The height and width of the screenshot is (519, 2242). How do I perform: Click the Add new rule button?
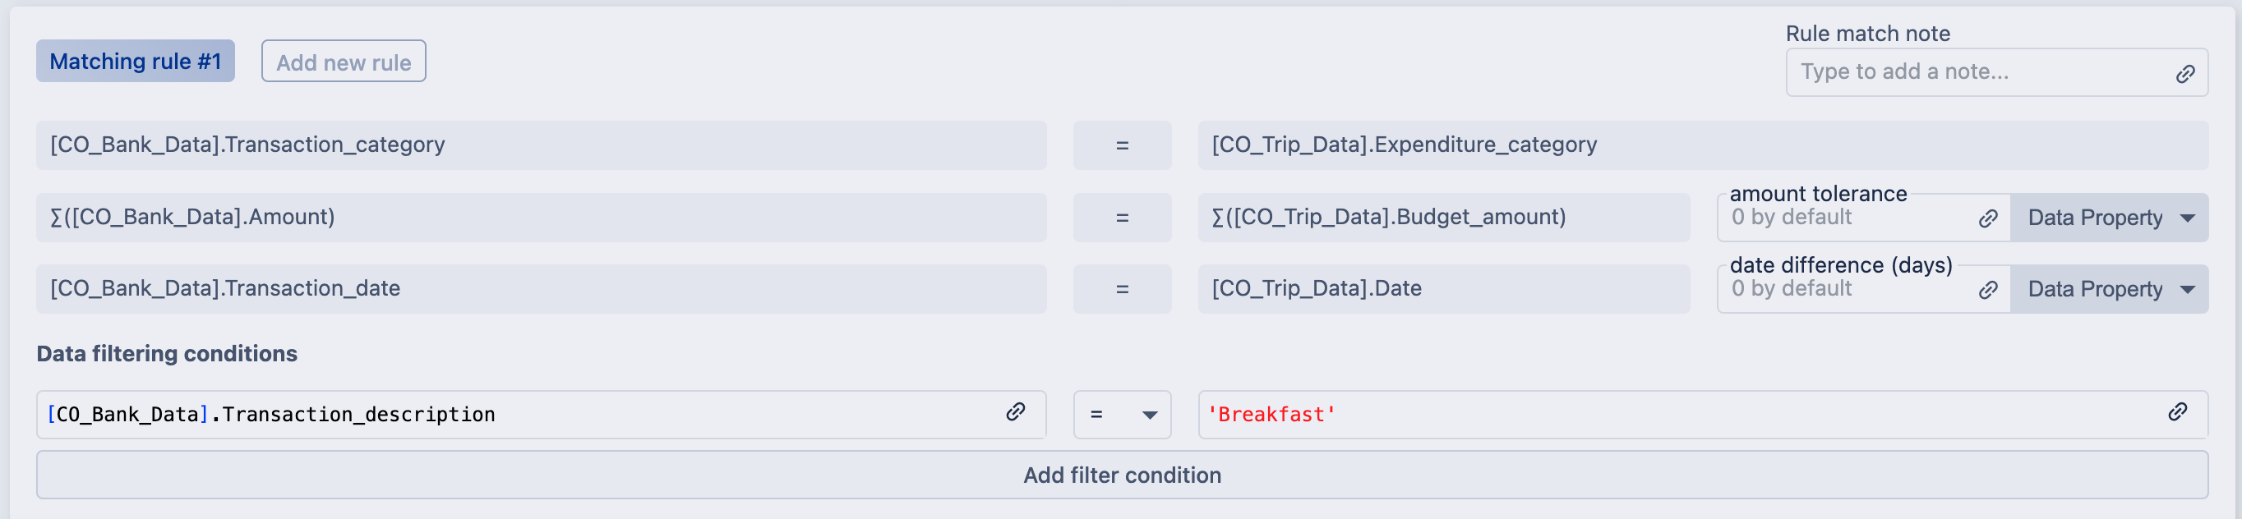[343, 62]
